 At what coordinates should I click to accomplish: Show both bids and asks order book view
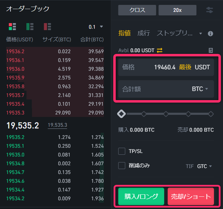pyautogui.click(x=12, y=26)
